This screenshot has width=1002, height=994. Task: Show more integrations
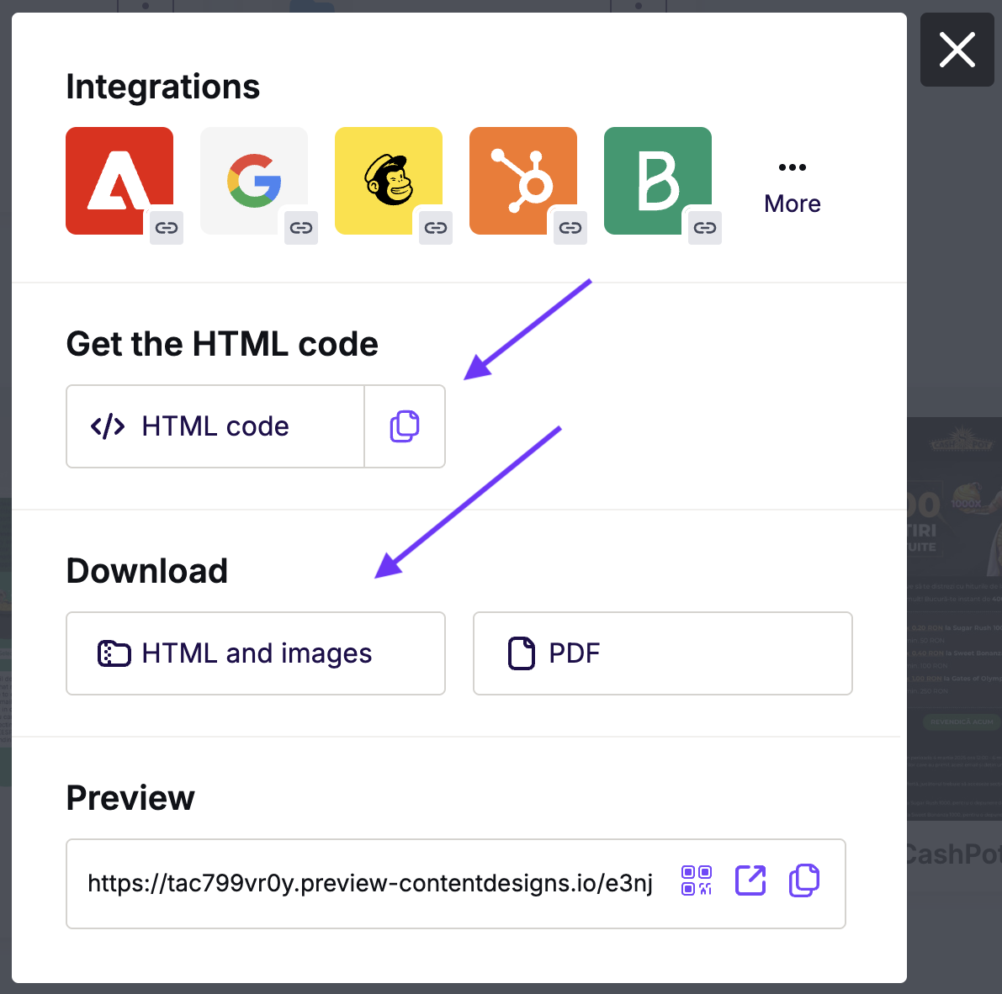[x=793, y=188]
